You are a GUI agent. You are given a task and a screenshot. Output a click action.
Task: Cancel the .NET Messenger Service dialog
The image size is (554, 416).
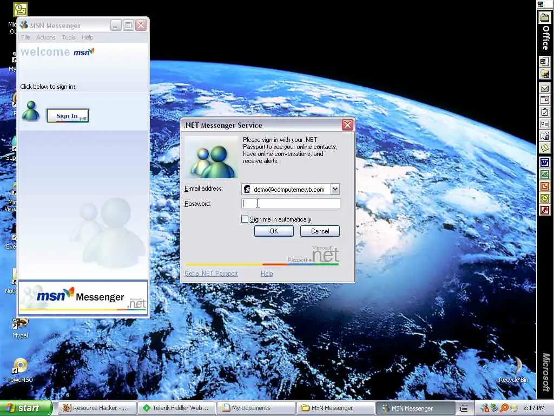320,231
